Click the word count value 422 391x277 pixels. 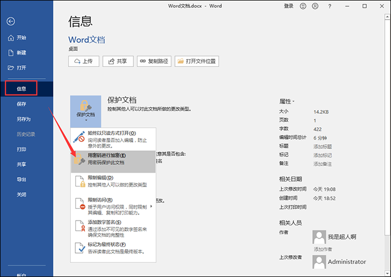pyautogui.click(x=317, y=129)
